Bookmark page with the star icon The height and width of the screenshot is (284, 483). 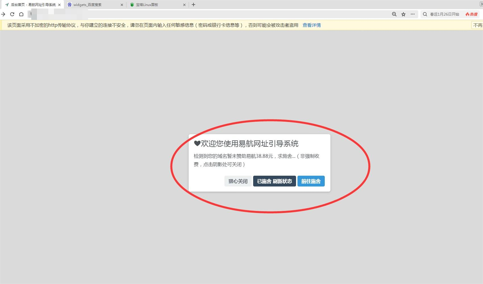point(403,14)
